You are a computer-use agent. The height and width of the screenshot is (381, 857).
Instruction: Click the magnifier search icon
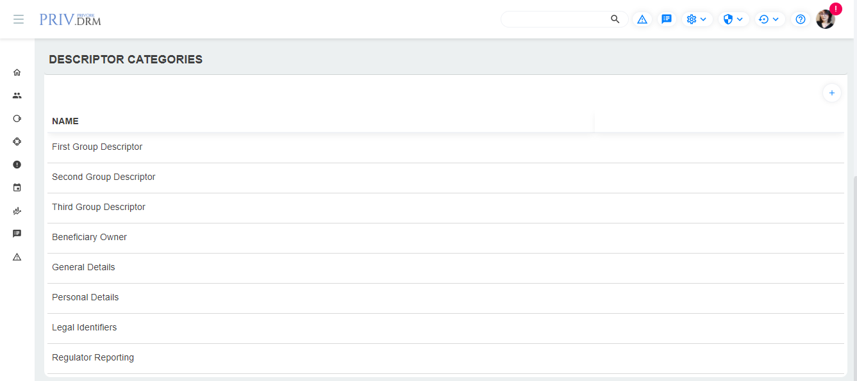coord(615,19)
